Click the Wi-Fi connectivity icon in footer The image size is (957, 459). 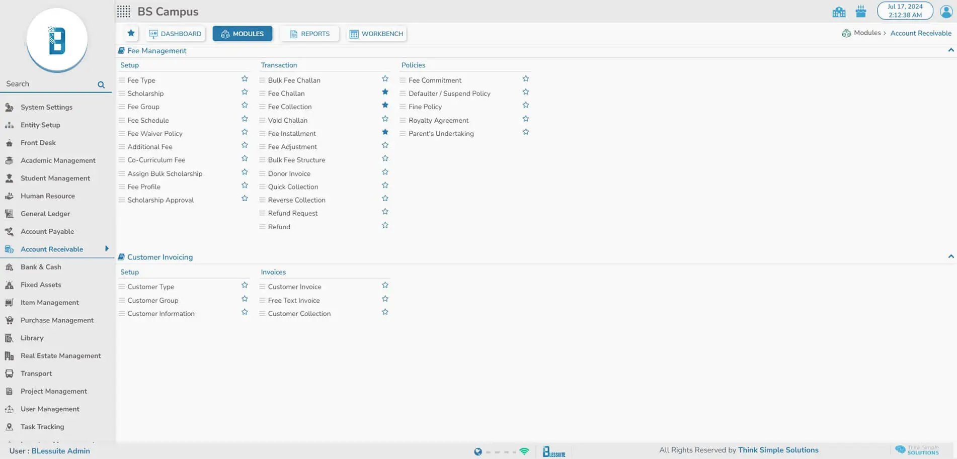pyautogui.click(x=524, y=451)
